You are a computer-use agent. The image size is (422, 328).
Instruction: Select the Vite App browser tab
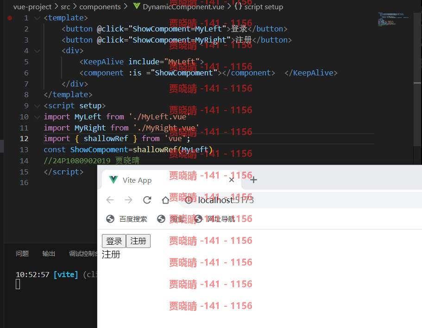click(x=171, y=180)
